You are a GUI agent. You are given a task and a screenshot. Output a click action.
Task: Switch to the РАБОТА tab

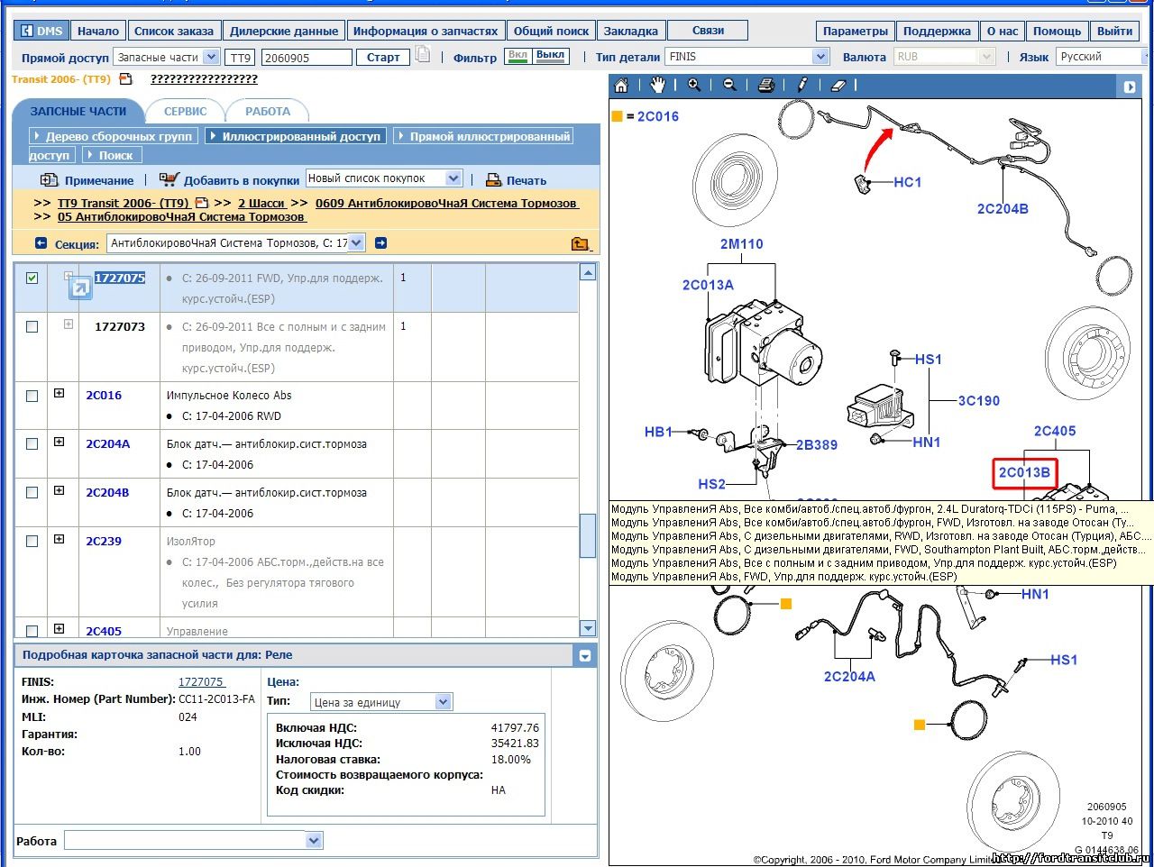pyautogui.click(x=268, y=112)
